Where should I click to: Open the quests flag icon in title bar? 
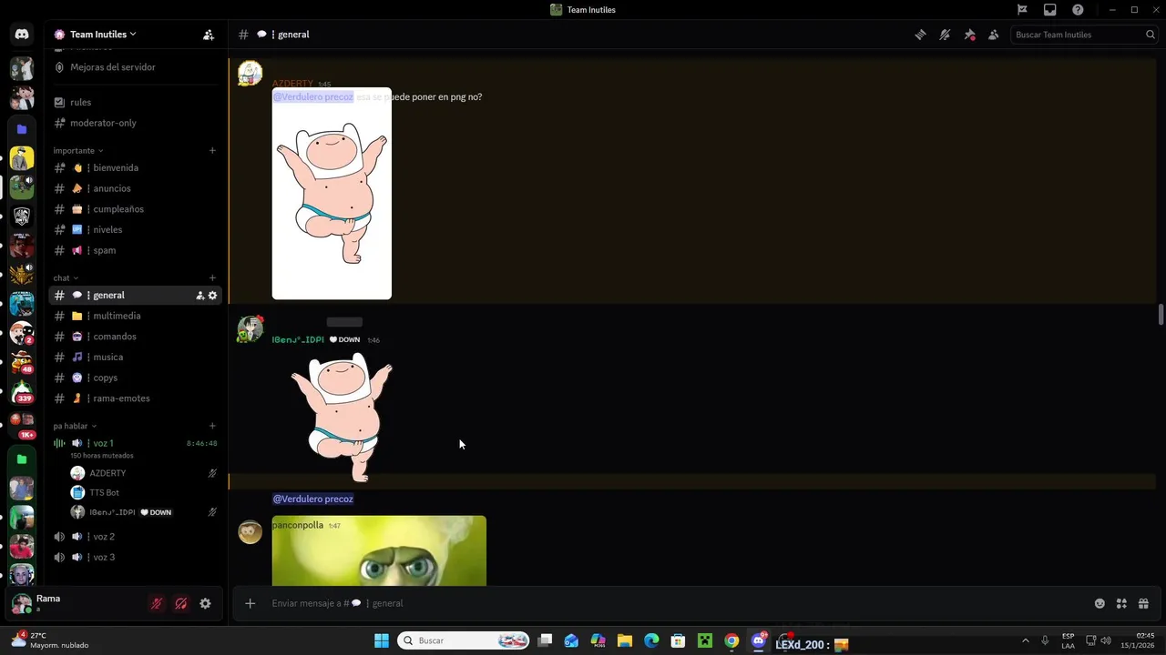click(1022, 10)
